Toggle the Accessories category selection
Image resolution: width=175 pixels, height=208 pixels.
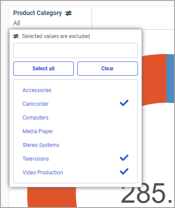click(x=76, y=90)
